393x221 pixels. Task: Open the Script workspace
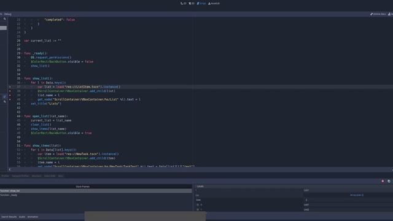point(201,4)
